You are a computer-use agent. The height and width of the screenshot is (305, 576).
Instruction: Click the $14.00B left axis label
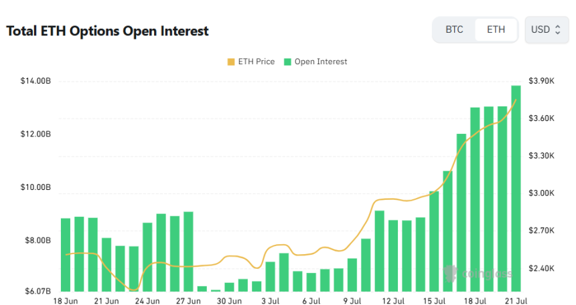[35, 81]
